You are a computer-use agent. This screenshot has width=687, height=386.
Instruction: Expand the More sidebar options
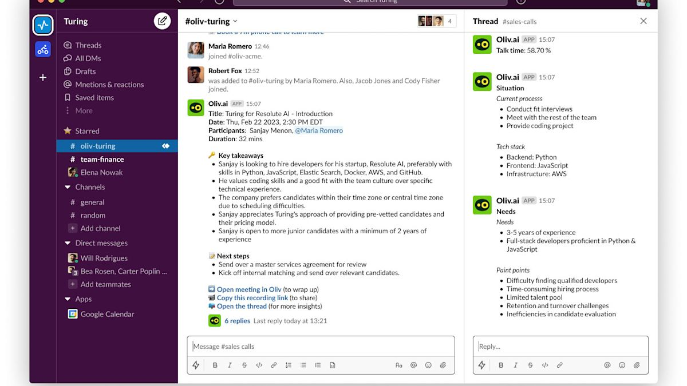[x=78, y=111]
